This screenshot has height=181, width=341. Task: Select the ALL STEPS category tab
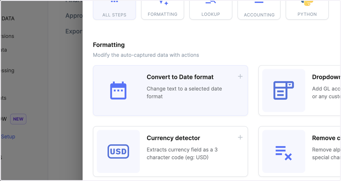click(114, 10)
